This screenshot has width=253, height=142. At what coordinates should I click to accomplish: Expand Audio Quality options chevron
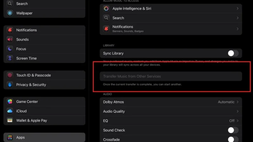[238, 111]
